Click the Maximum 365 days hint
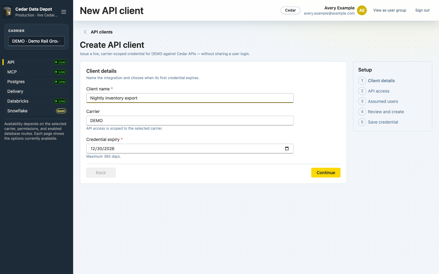 (x=104, y=156)
